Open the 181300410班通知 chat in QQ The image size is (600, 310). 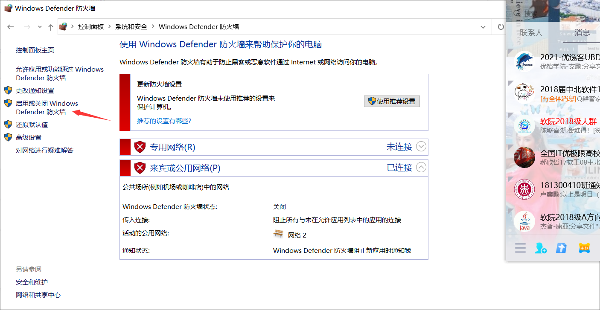(x=553, y=189)
